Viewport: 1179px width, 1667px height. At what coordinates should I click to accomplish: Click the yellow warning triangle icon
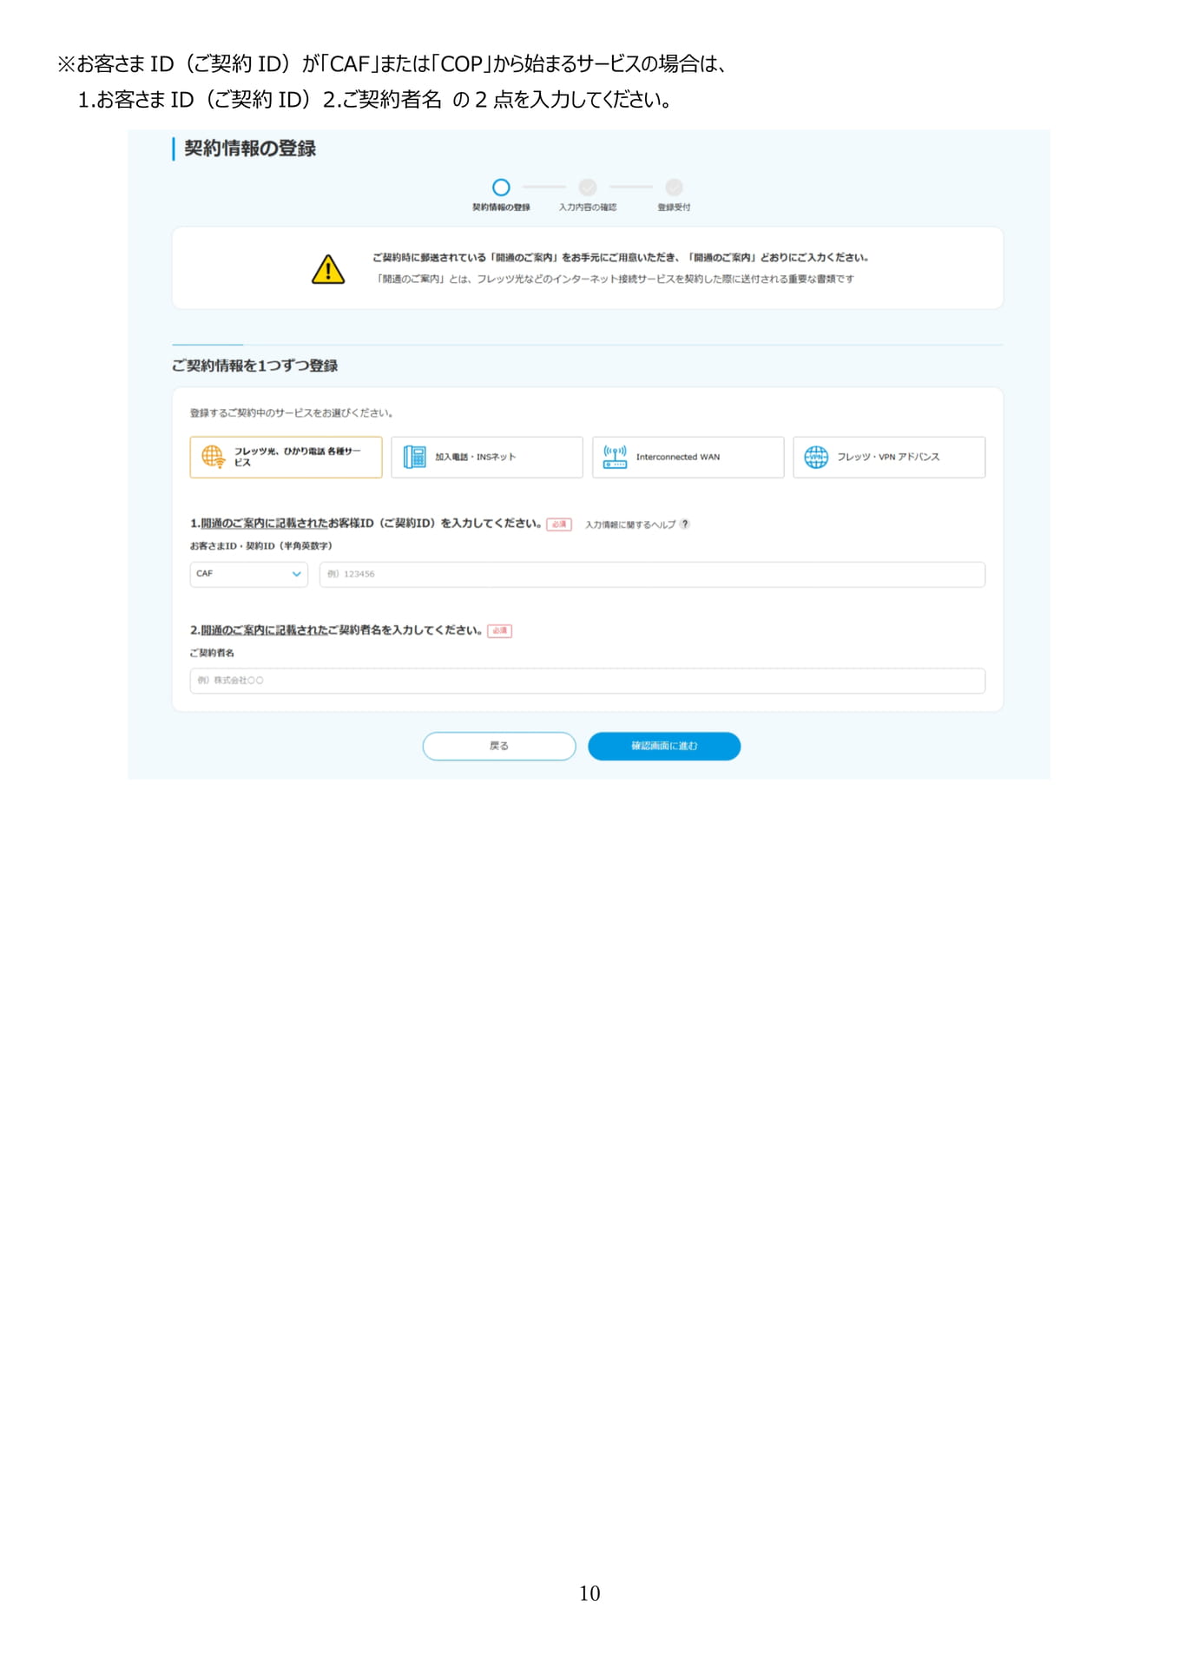(328, 269)
